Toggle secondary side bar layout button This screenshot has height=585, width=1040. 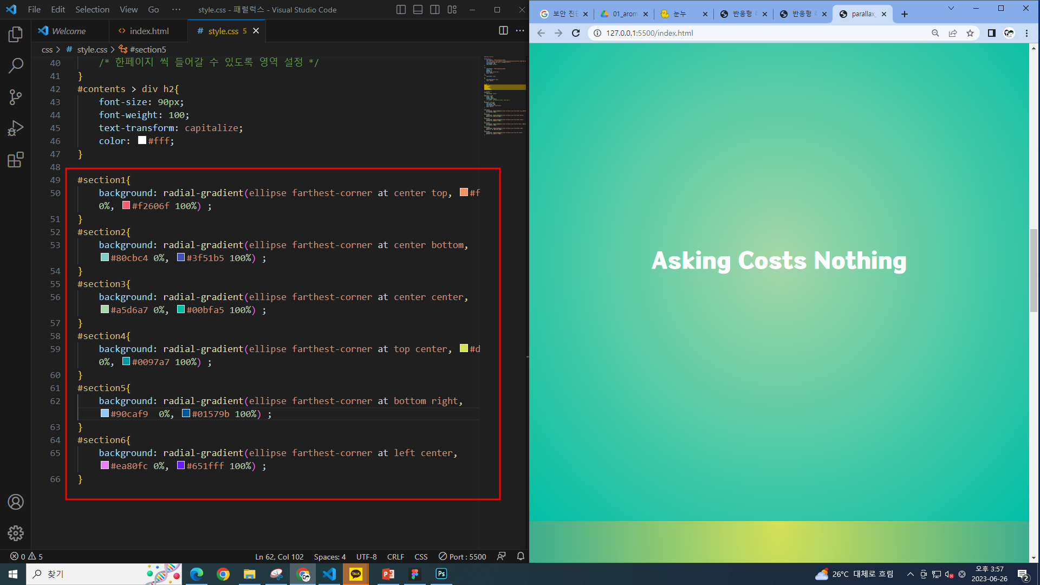[x=434, y=10]
